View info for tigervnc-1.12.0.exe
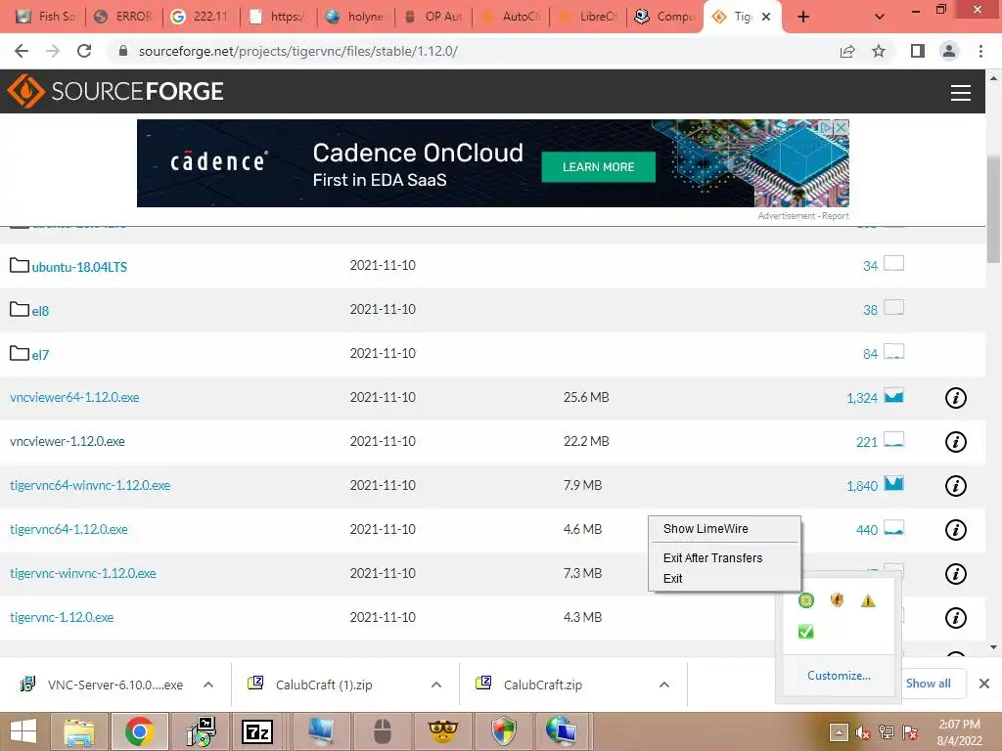 click(x=955, y=618)
